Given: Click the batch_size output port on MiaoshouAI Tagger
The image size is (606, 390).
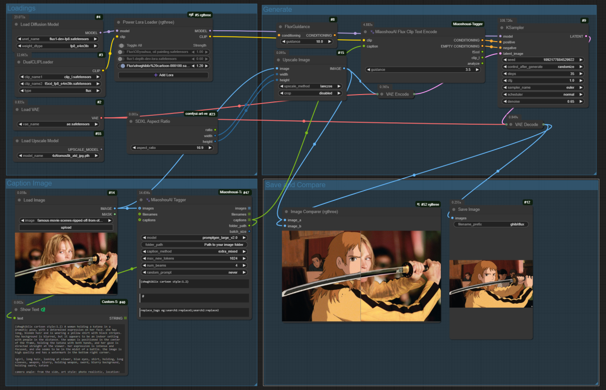Looking at the screenshot, I should pos(250,231).
